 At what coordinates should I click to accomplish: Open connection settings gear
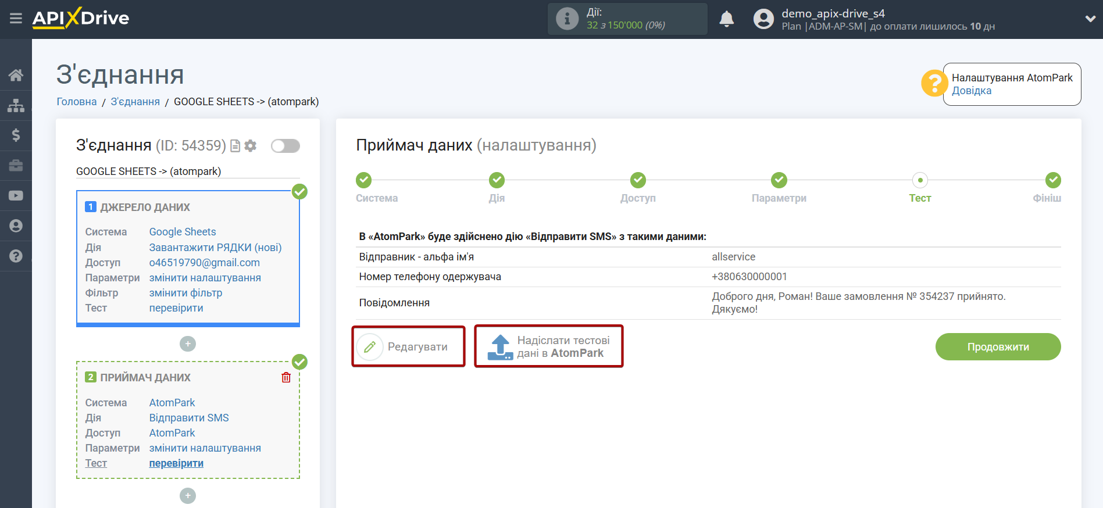251,146
